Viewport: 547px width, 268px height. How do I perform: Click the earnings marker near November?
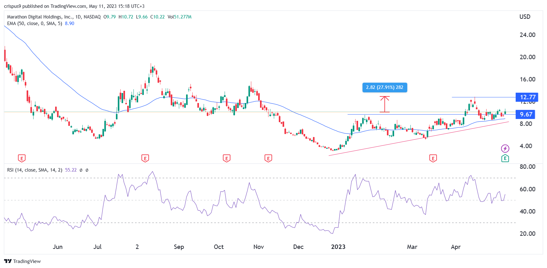click(x=268, y=158)
